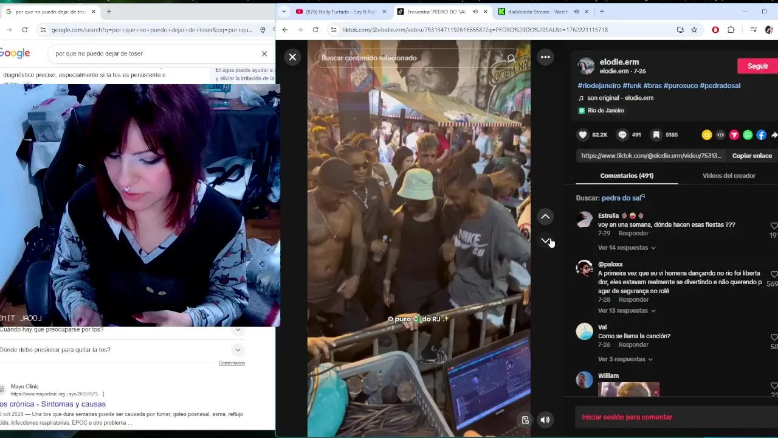The width and height of the screenshot is (778, 438).
Task: Click Comentarios feedback link on Google
Action: pyautogui.click(x=232, y=363)
